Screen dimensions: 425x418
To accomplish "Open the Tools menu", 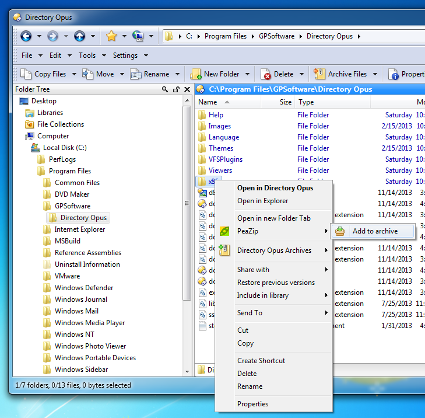I will [87, 55].
